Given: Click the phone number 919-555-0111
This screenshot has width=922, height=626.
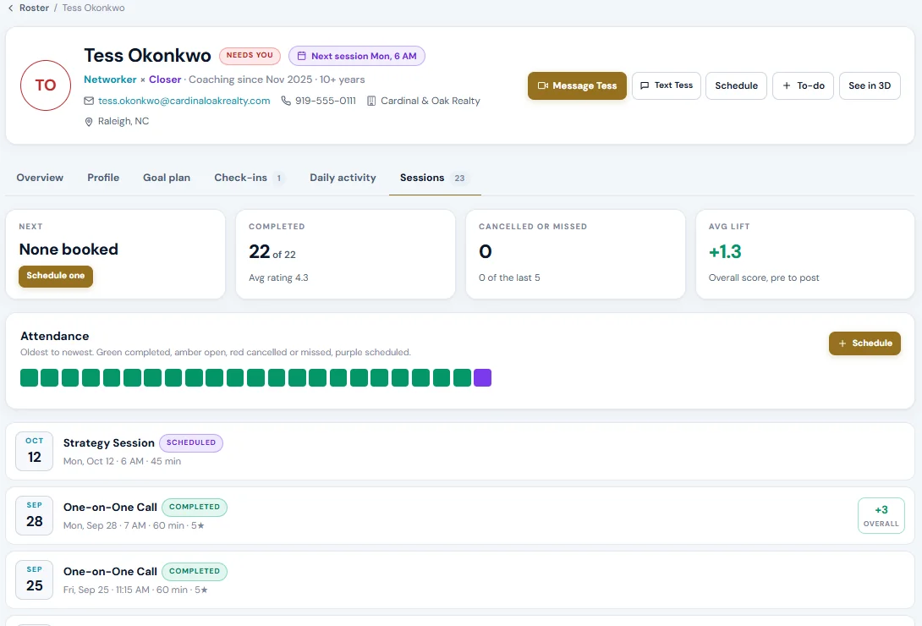Looking at the screenshot, I should click(325, 102).
